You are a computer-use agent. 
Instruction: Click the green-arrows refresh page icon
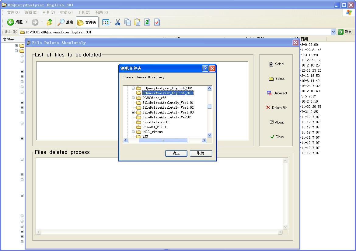tap(147, 22)
